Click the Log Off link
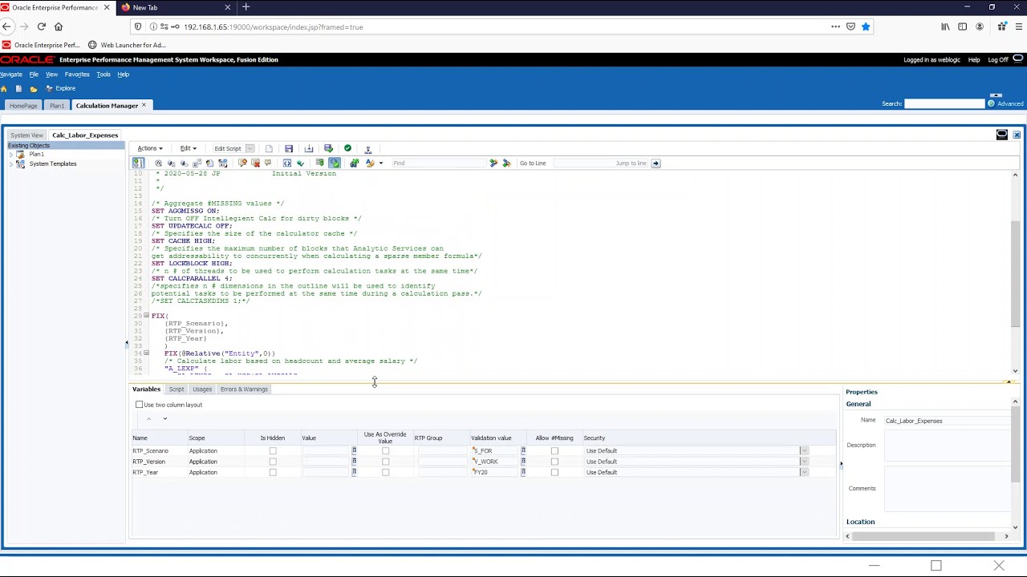 [998, 59]
